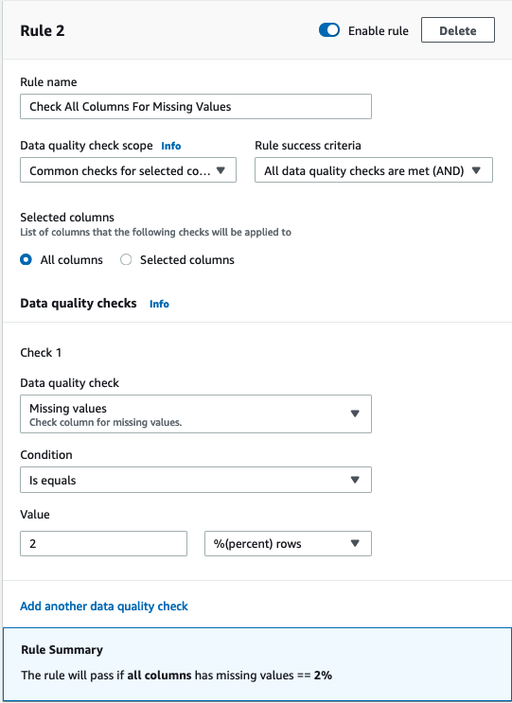512x703 pixels.
Task: Select the All columns radio button
Action: click(x=26, y=259)
